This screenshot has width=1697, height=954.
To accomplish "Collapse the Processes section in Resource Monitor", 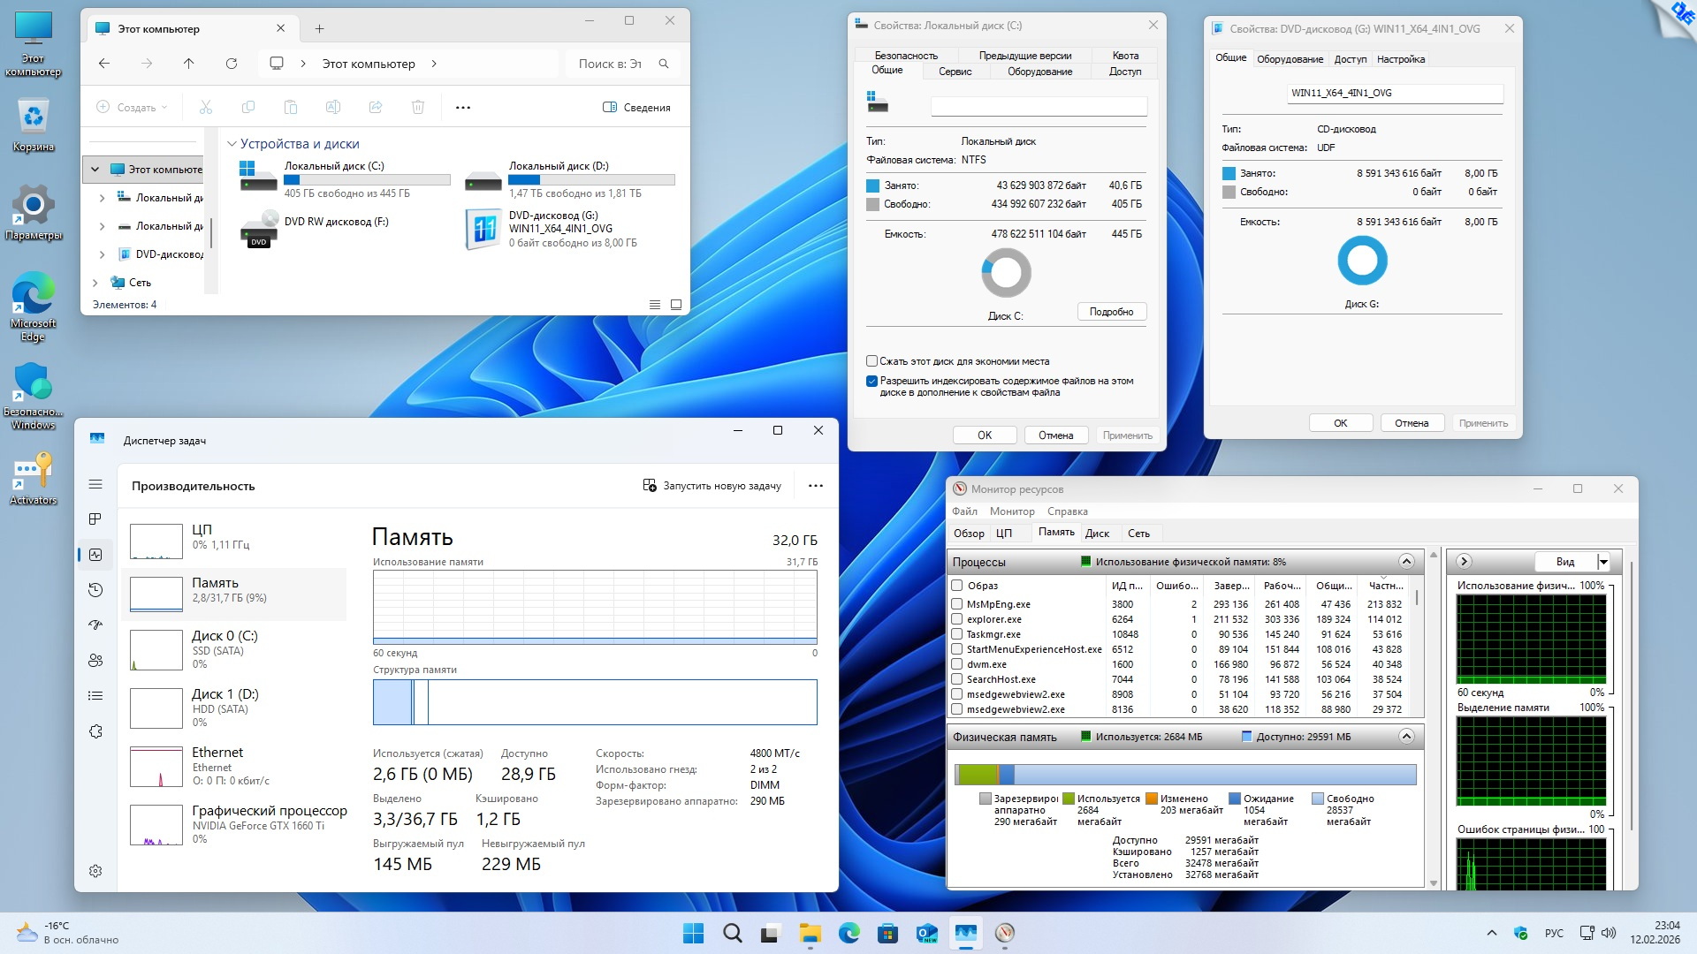I will 1406,562.
